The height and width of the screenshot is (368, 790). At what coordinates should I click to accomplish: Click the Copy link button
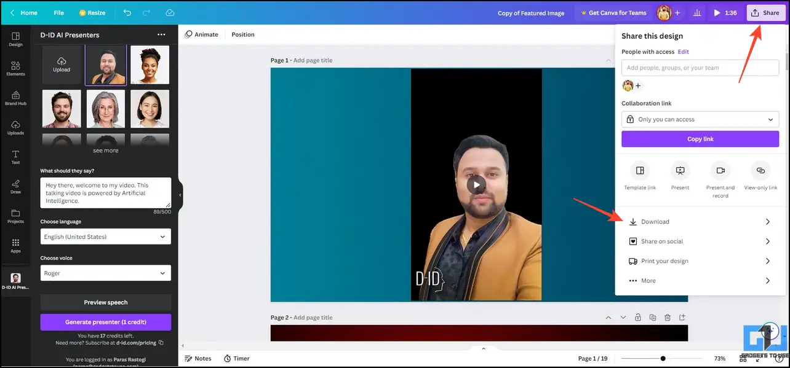click(x=700, y=139)
